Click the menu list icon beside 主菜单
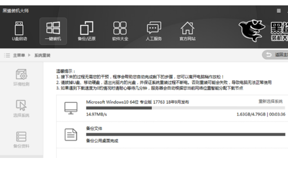The width and height of the screenshot is (288, 171). (7, 55)
